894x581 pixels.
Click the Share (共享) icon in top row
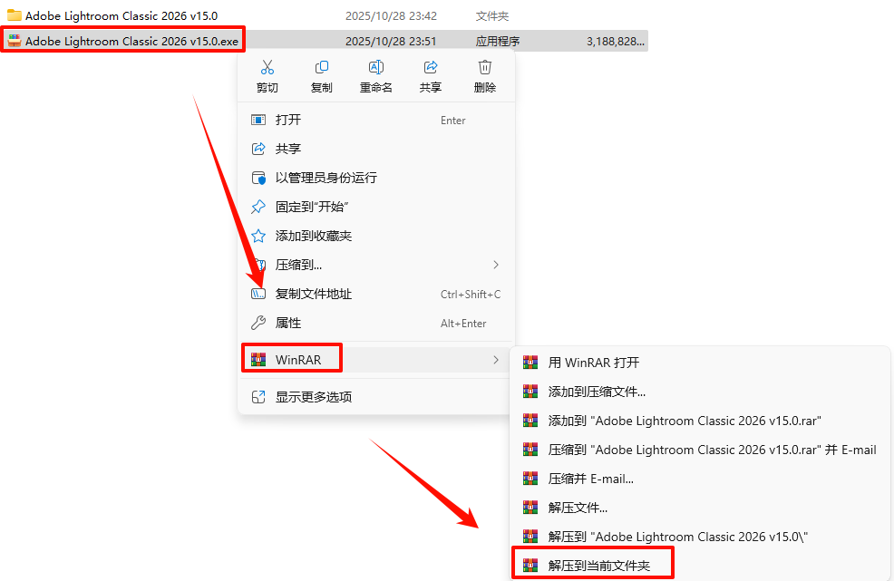point(431,67)
